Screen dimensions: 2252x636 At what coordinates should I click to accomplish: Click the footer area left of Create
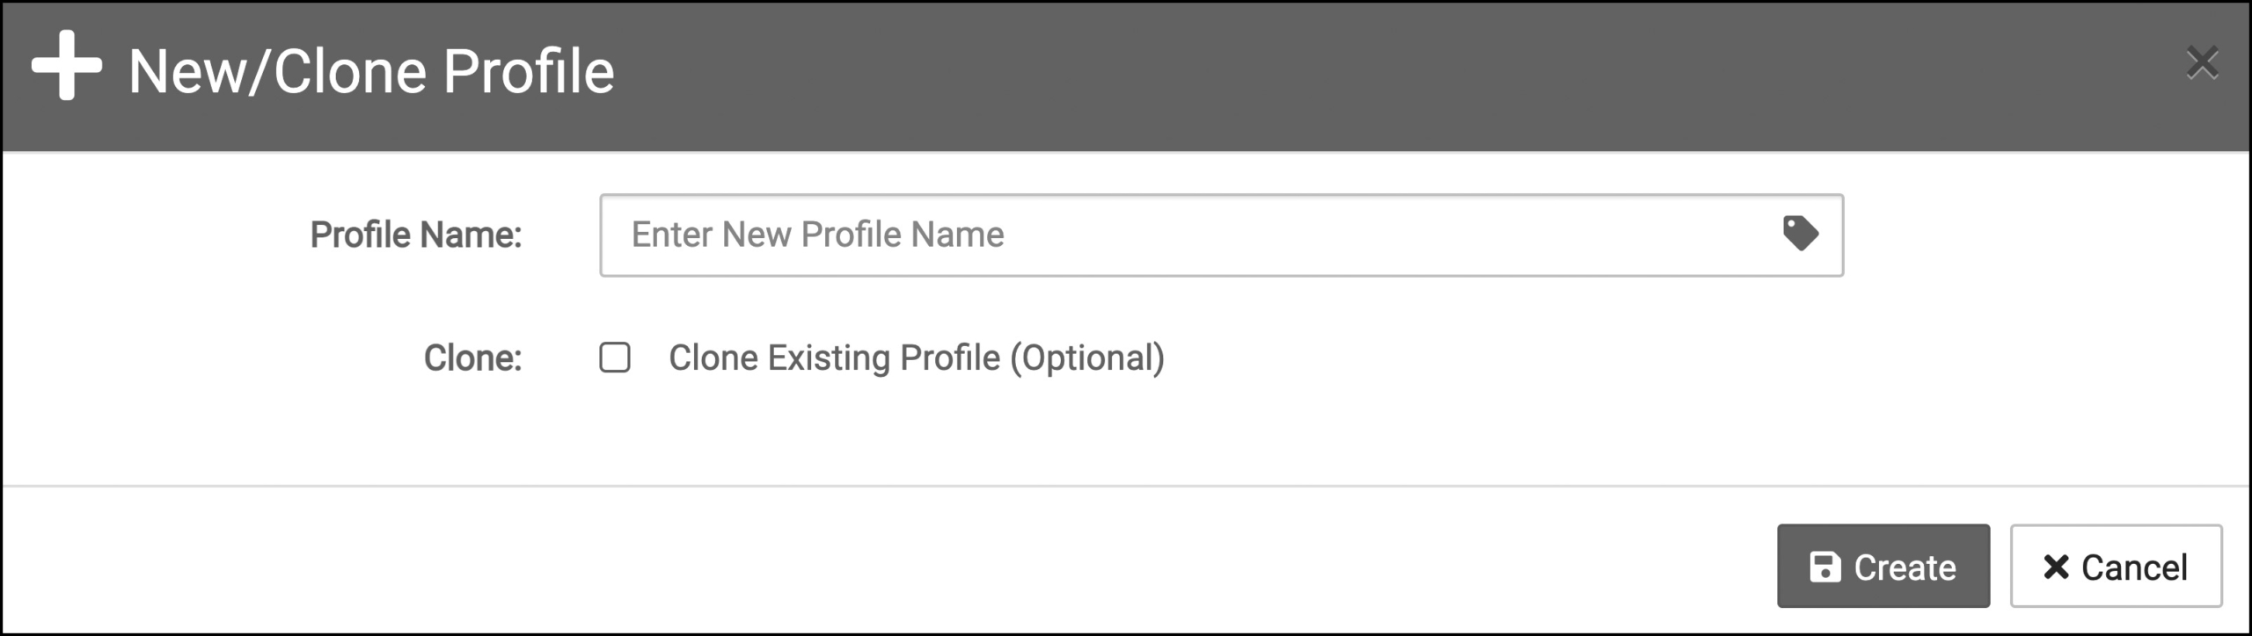point(880,562)
